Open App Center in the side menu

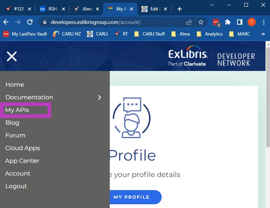[x=22, y=161]
